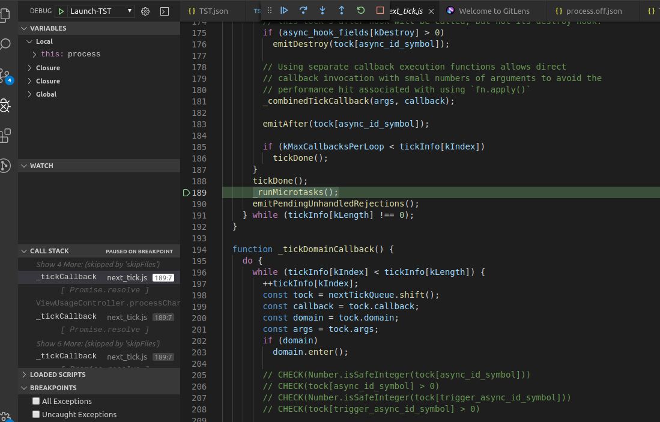Viewport: 660px width, 422px height.
Task: Open launch.json via the gear icon
Action: [145, 11]
